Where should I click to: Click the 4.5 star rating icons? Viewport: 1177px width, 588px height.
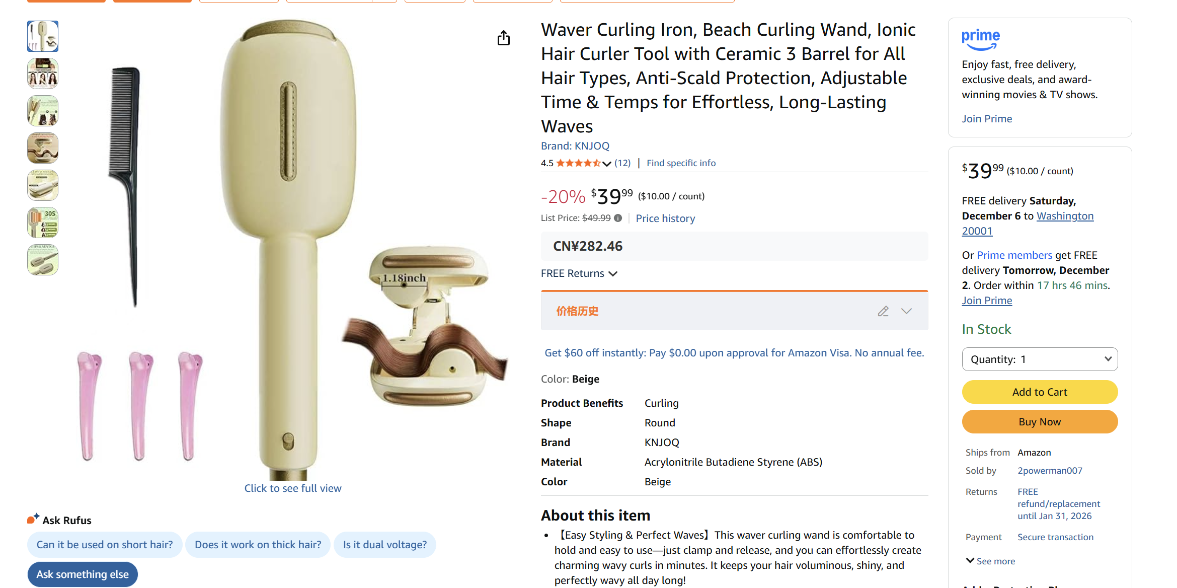578,163
